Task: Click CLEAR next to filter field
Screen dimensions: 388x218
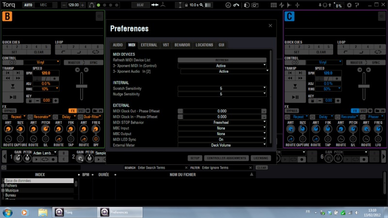Action: click(x=261, y=168)
